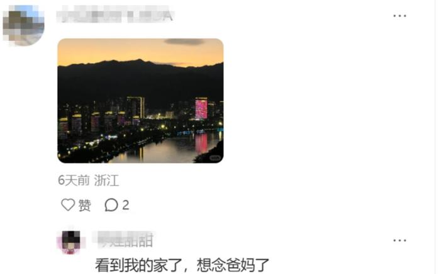Viewport: 446px width, 274px height.
Task: Click the reply count number 2
Action: click(126, 205)
